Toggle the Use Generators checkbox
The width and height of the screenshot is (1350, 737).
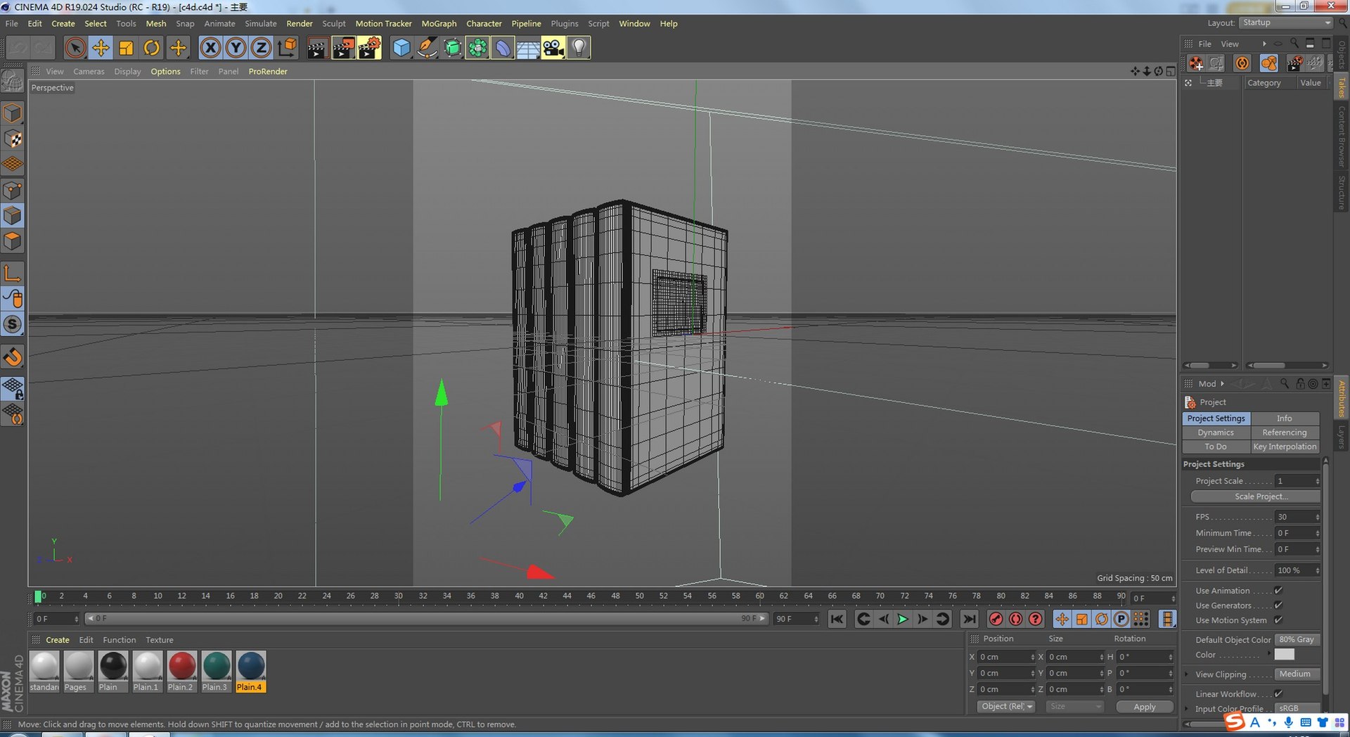pyautogui.click(x=1278, y=605)
